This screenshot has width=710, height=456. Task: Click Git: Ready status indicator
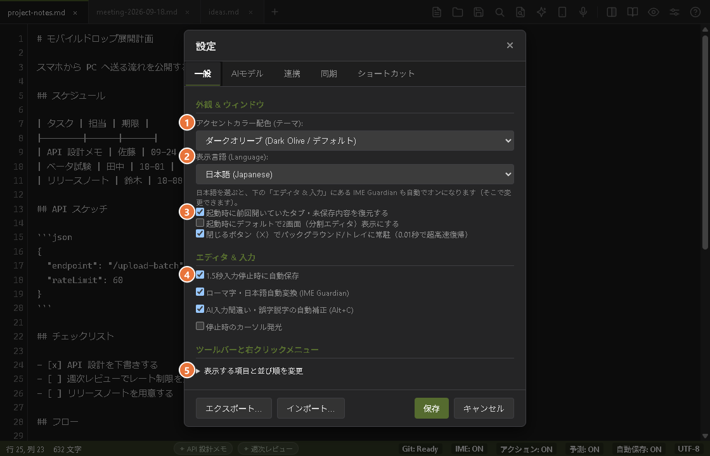[420, 449]
